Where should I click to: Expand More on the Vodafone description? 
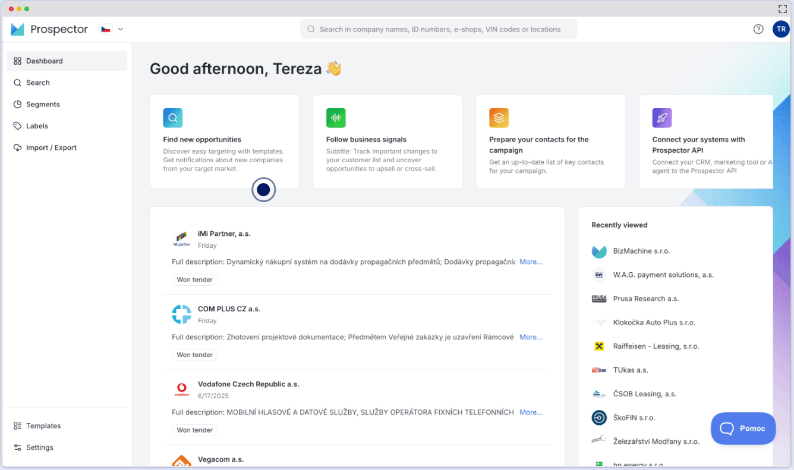531,412
